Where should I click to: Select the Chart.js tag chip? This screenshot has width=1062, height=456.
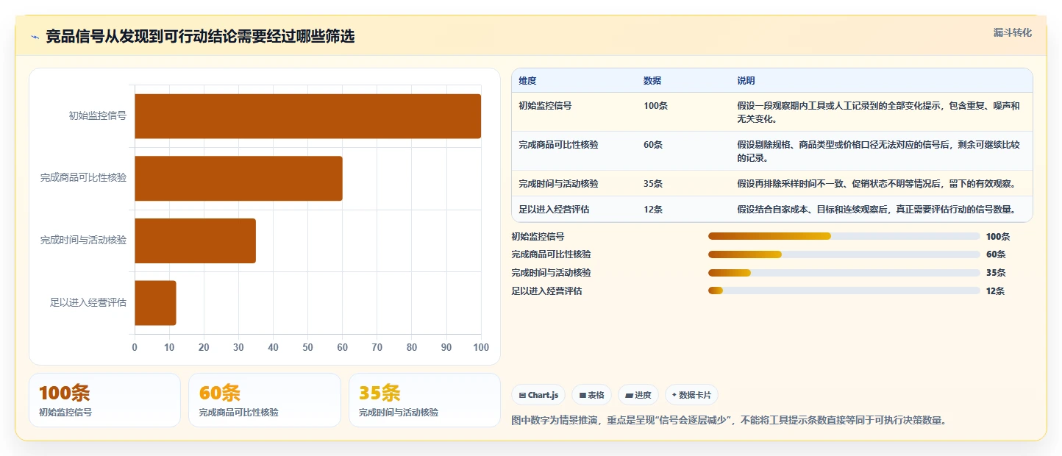pyautogui.click(x=538, y=395)
